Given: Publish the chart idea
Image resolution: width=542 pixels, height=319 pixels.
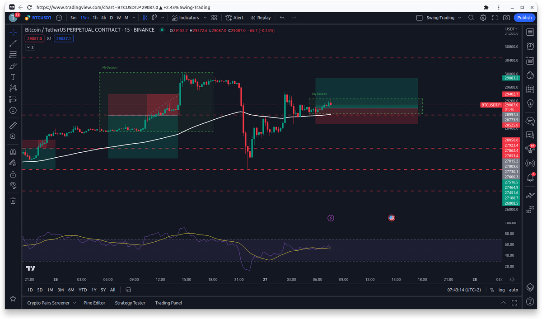Looking at the screenshot, I should [524, 18].
